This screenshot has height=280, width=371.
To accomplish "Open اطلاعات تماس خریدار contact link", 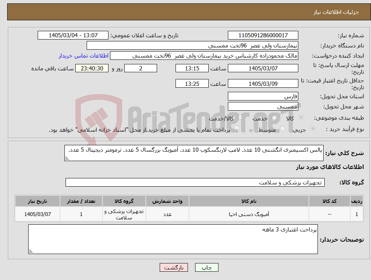I will 84,56.
